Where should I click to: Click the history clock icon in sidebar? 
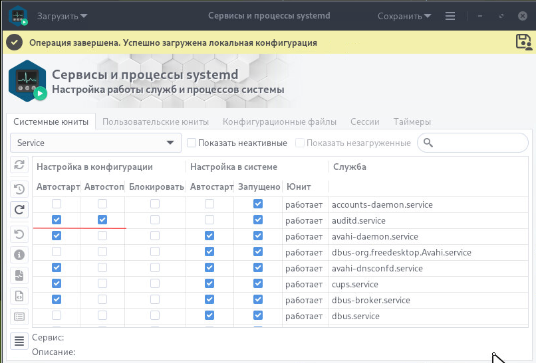pyautogui.click(x=19, y=188)
